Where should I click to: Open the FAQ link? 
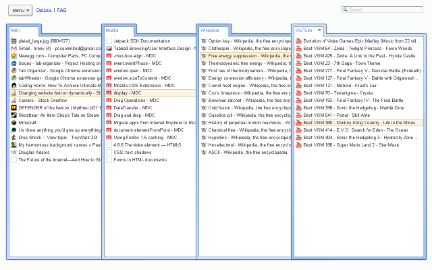pos(61,10)
